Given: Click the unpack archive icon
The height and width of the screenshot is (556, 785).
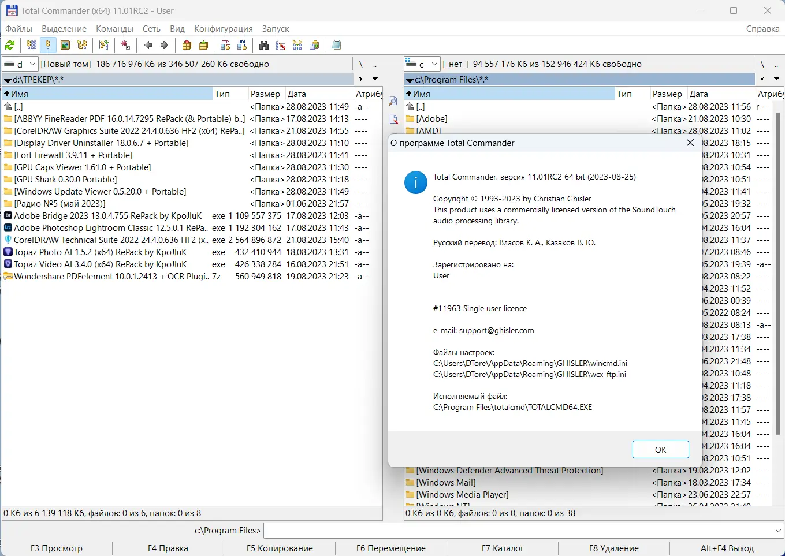Looking at the screenshot, I should coord(203,45).
